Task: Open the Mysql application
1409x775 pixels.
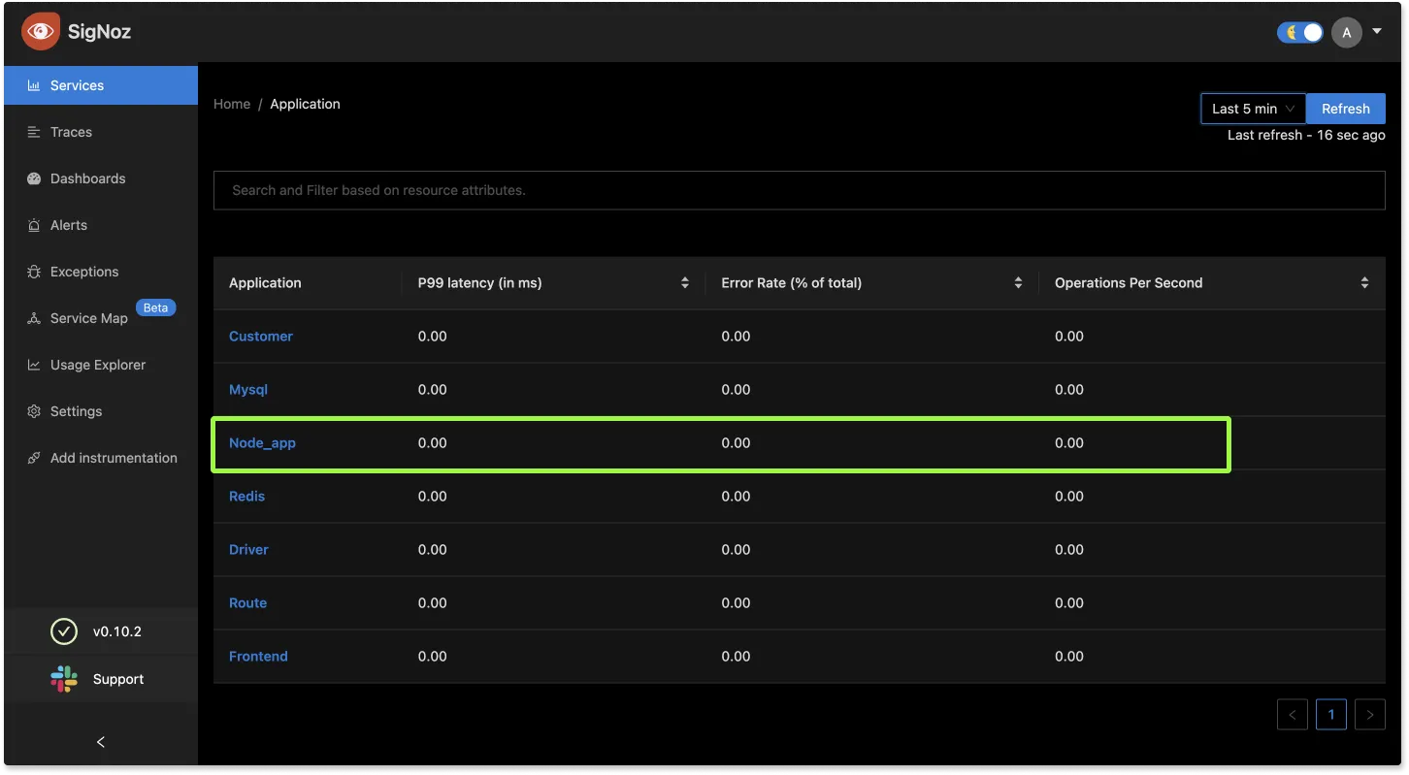Action: click(x=248, y=390)
